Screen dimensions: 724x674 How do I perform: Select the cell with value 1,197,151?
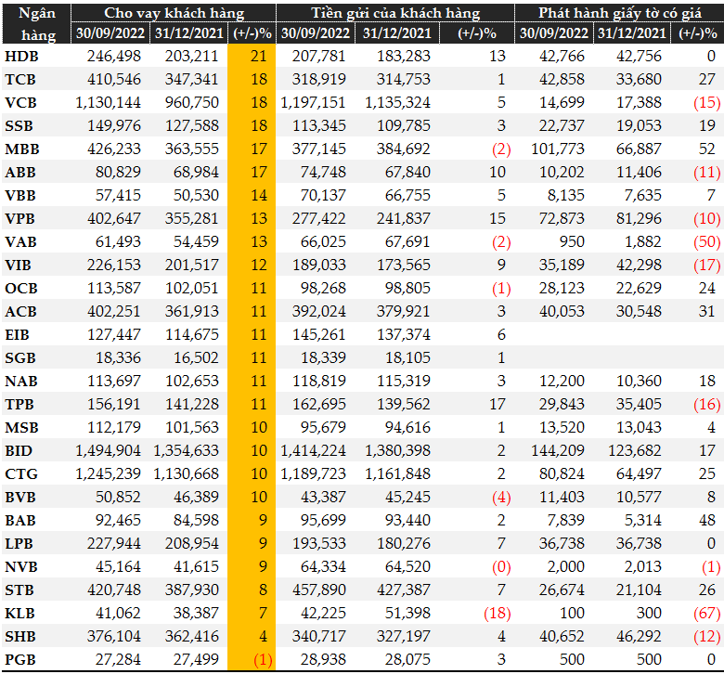(315, 101)
